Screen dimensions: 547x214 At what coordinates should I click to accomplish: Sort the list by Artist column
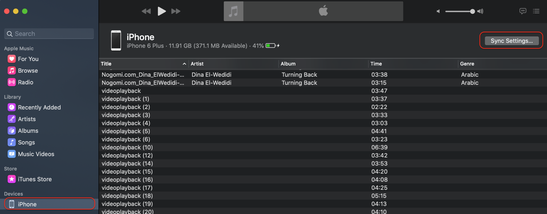[x=197, y=64]
